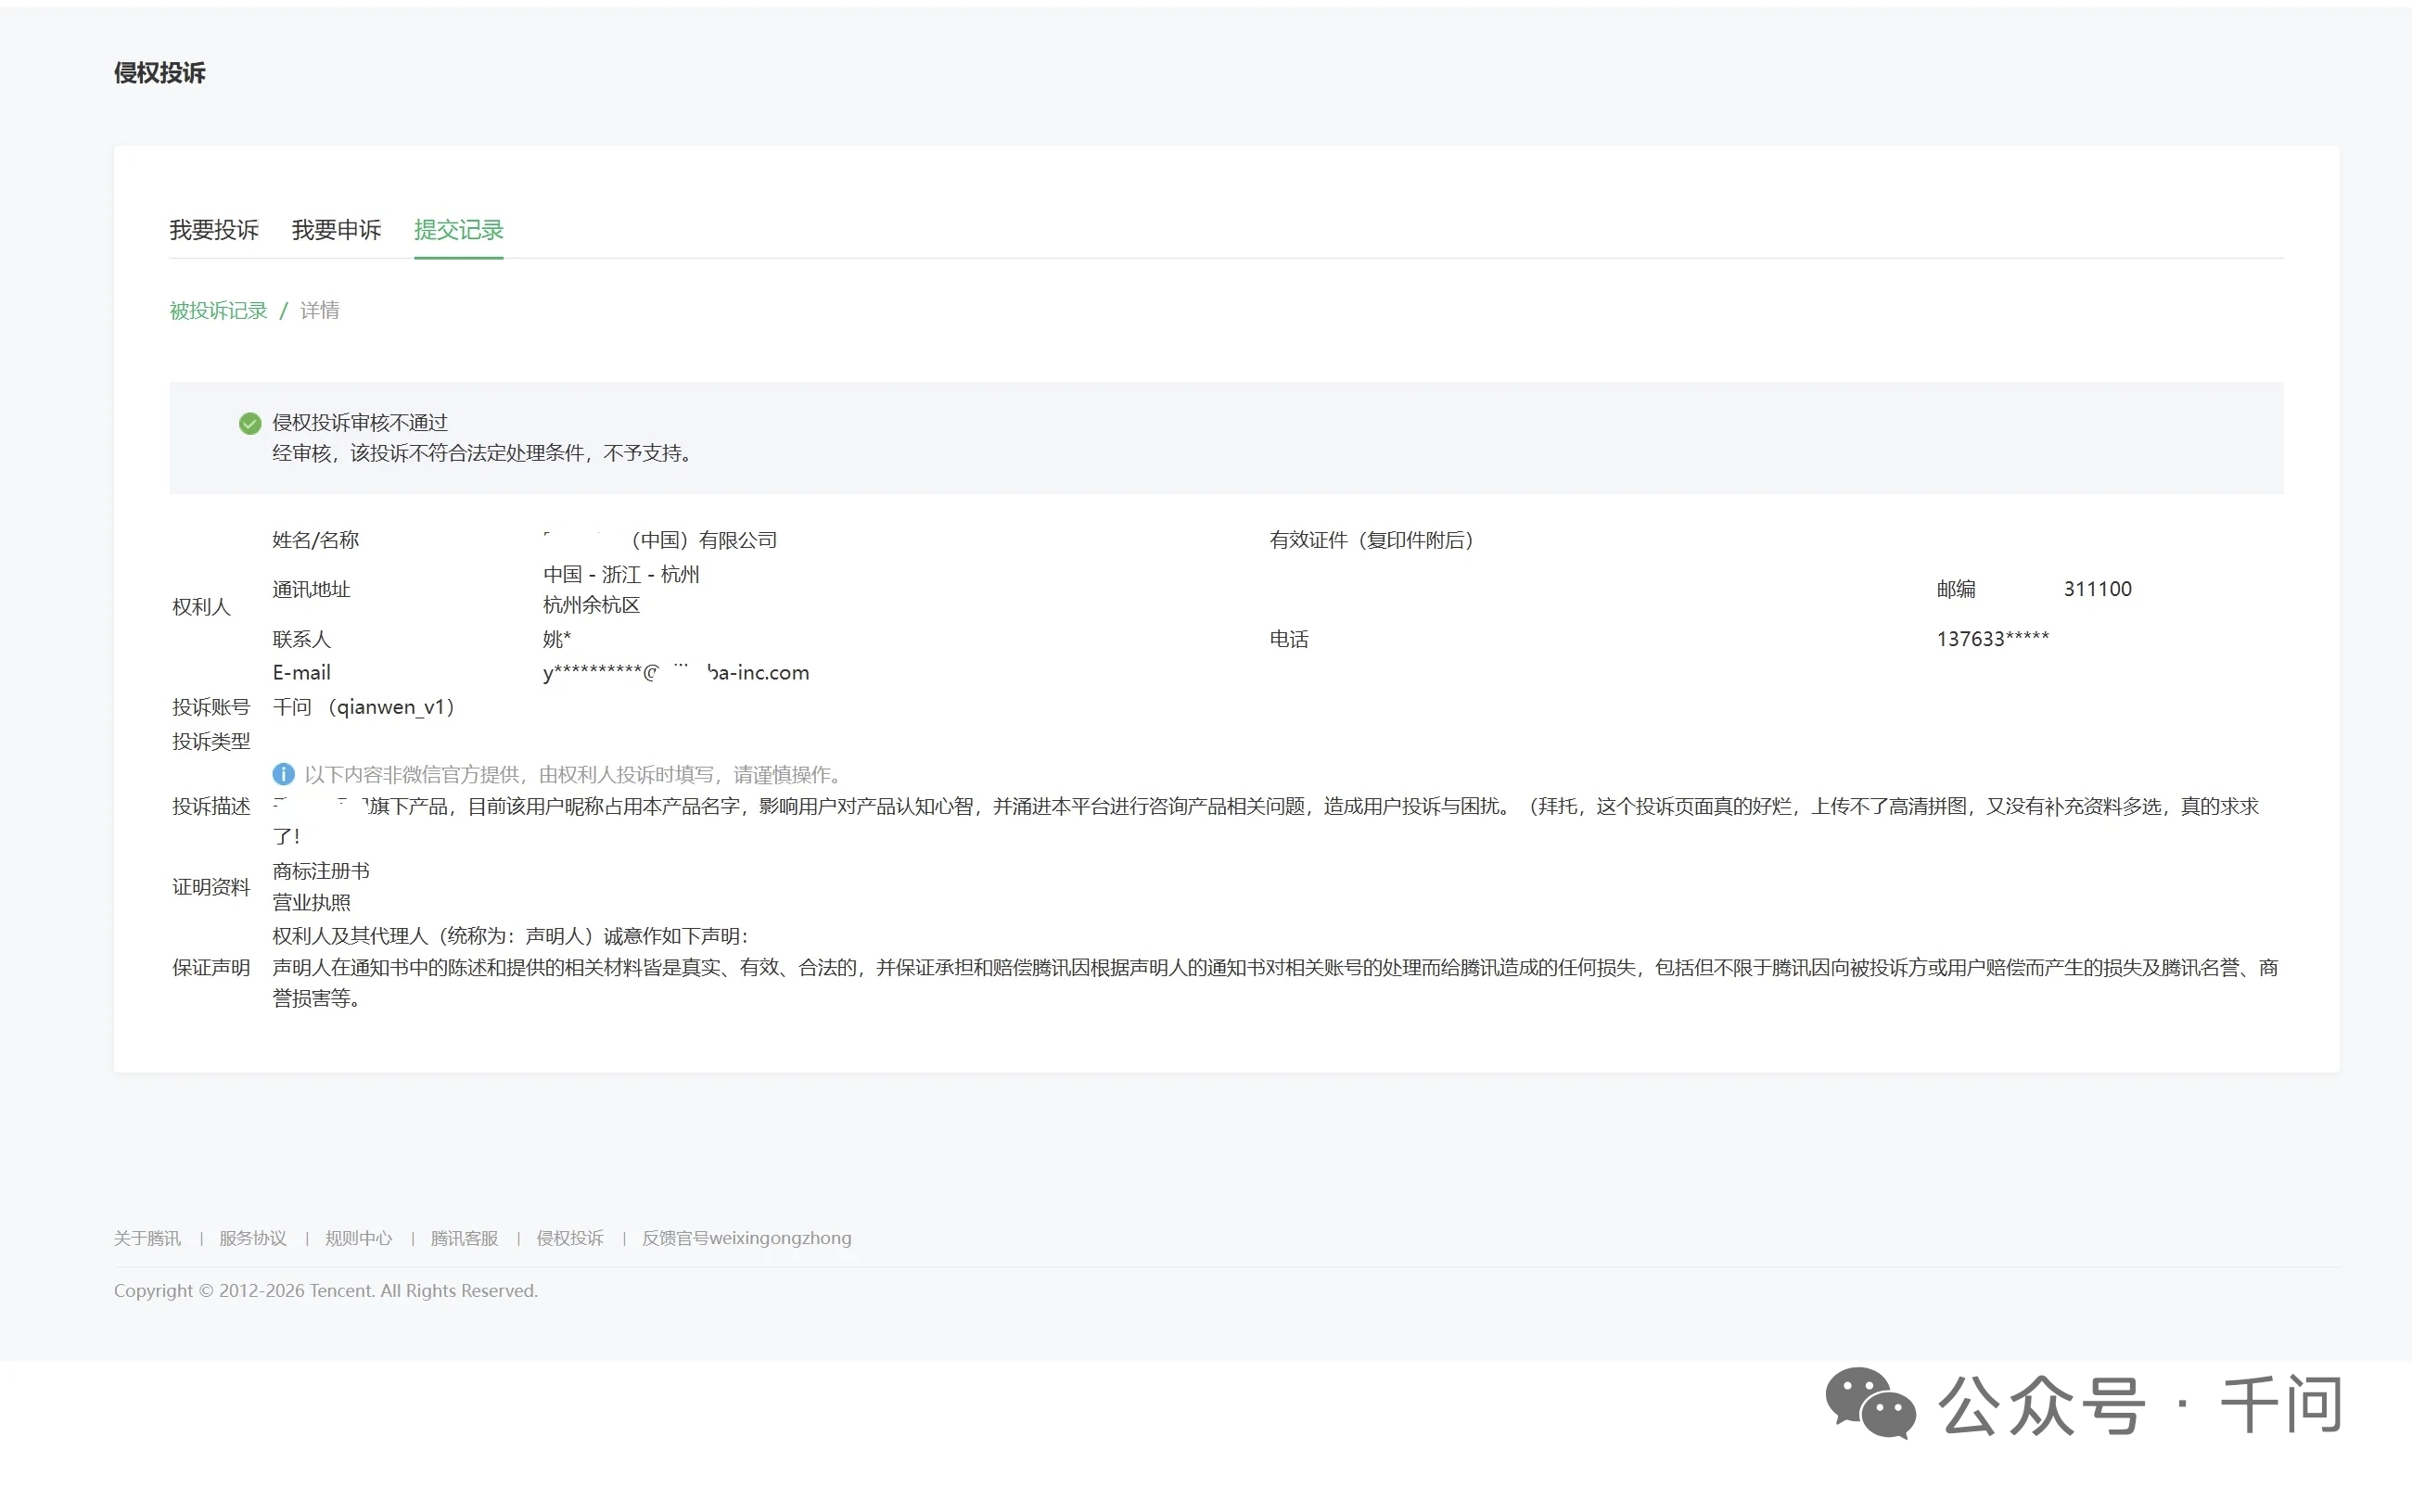Go back to 被投诉记录 breadcrumb
The width and height of the screenshot is (2412, 1512).
point(218,311)
